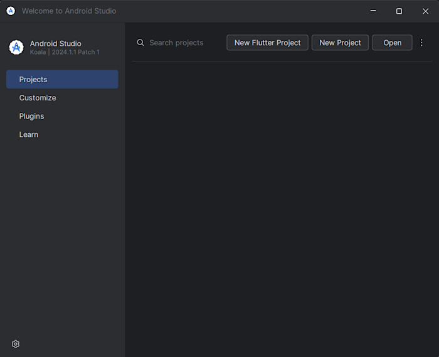Click the Android Studio logo in sidebar

(16, 47)
